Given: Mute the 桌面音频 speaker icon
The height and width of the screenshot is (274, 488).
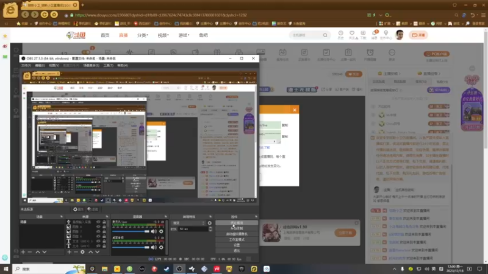Looking at the screenshot, I should pos(154,247).
